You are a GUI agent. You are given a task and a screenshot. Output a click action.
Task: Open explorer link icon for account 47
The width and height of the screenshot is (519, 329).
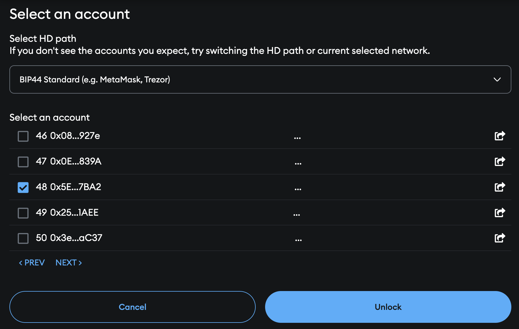(x=500, y=161)
